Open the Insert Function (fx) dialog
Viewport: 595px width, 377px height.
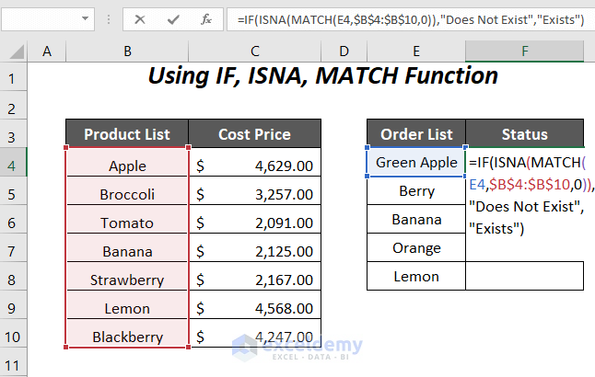pos(207,18)
